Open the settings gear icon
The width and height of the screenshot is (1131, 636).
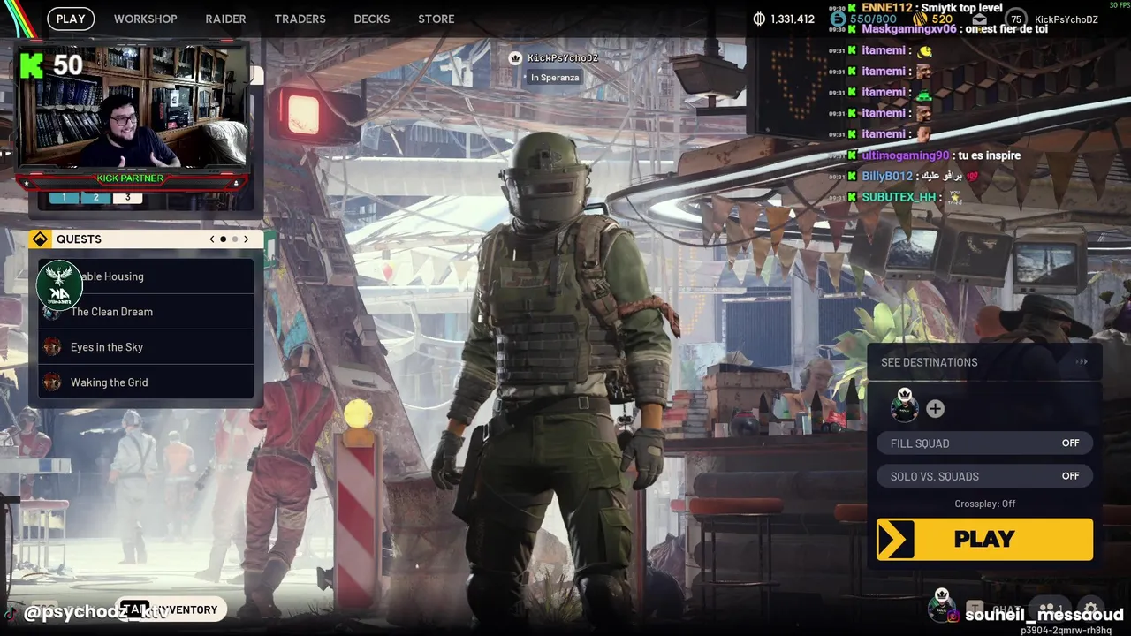click(x=1090, y=609)
